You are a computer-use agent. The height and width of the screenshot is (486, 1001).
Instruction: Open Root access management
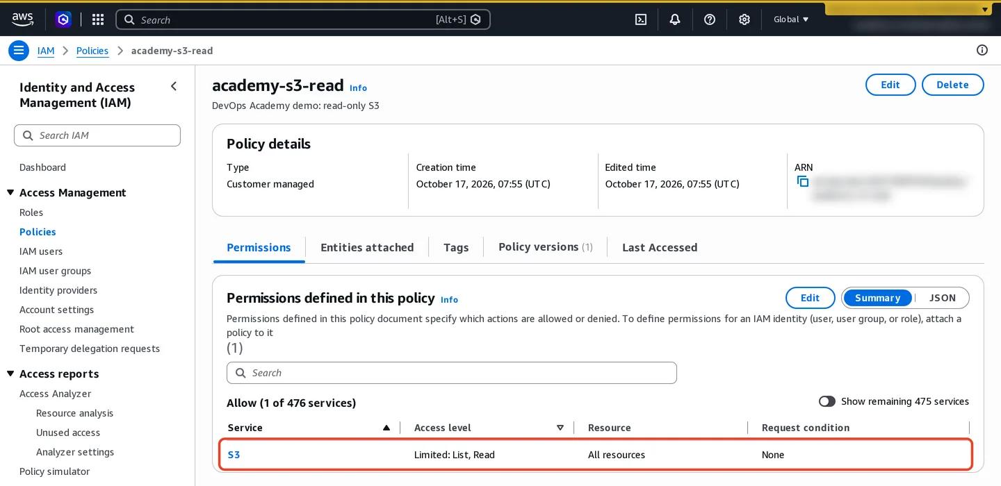coord(76,329)
